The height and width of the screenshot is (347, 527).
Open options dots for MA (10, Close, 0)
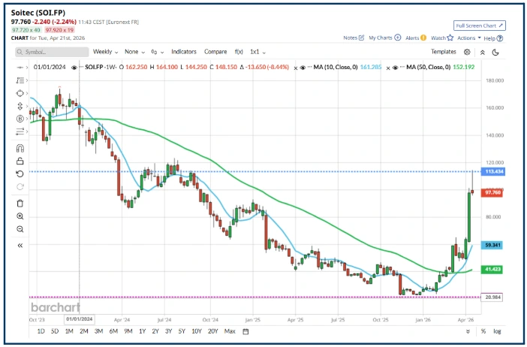(309, 68)
